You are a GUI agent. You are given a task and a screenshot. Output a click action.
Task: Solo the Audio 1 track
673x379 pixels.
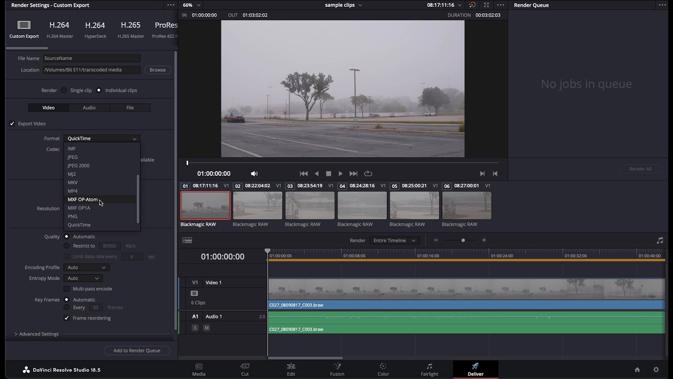(195, 328)
